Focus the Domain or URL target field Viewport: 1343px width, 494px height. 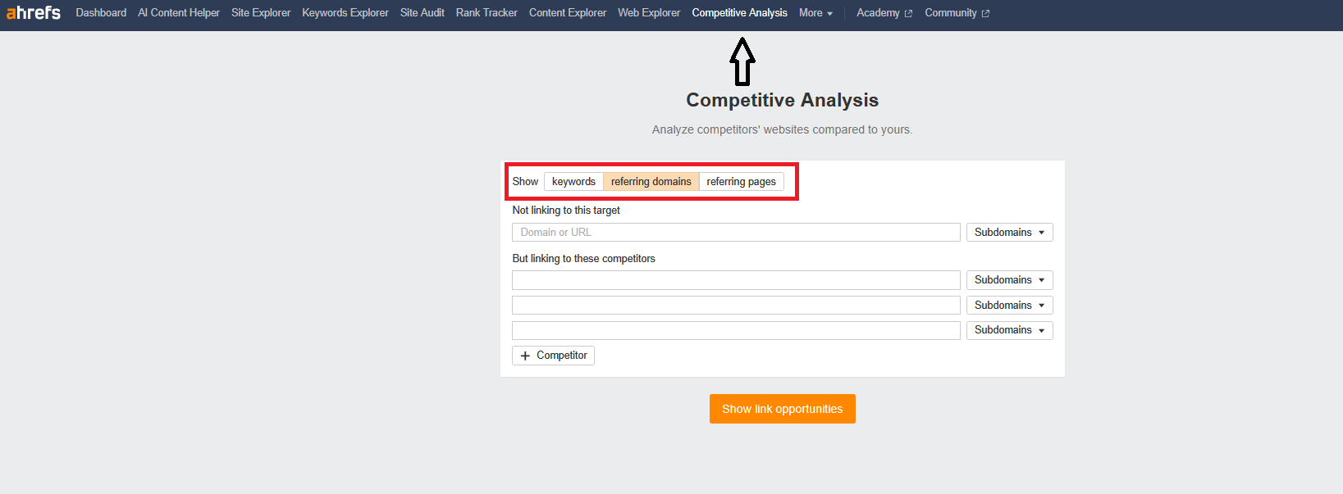pos(736,233)
